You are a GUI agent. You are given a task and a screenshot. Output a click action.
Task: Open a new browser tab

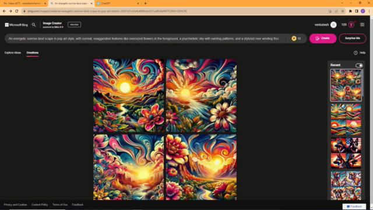coord(145,3)
